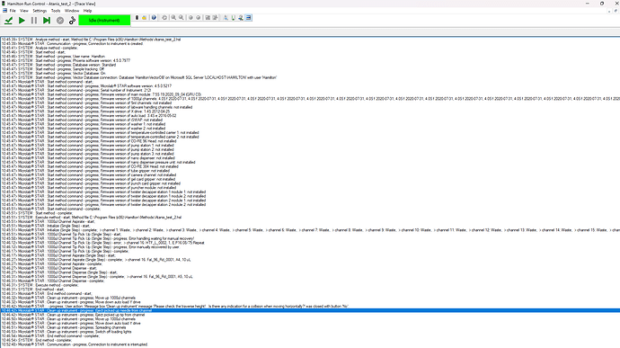
Task: Open the Tools menu
Action: (x=56, y=11)
